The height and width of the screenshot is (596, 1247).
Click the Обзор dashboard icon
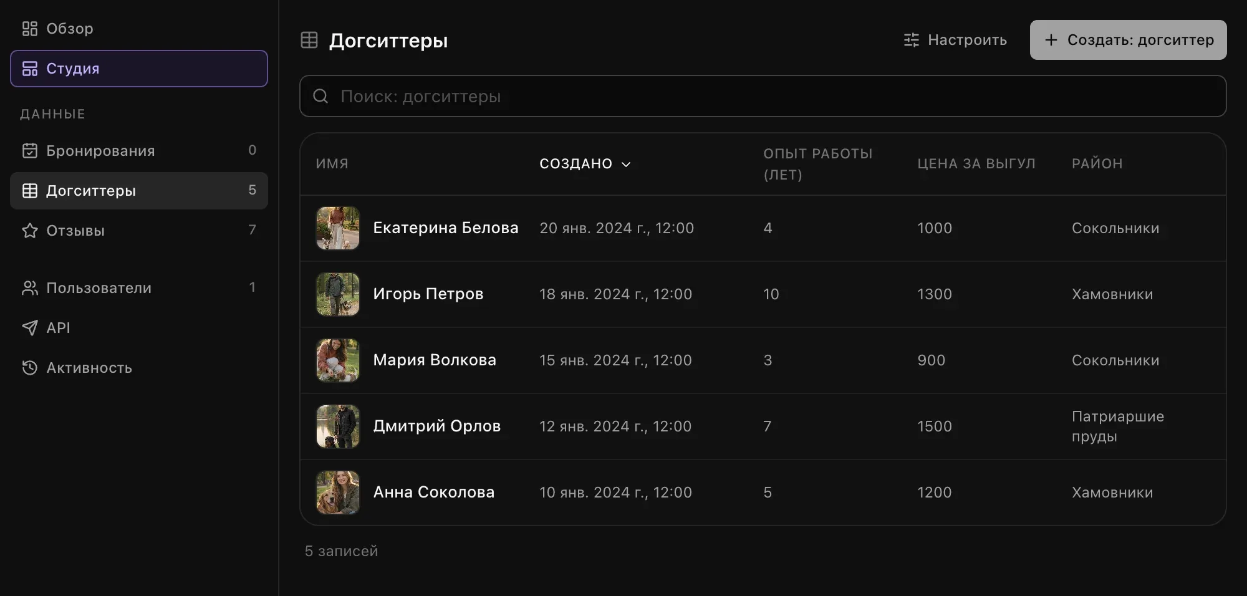[x=30, y=29]
